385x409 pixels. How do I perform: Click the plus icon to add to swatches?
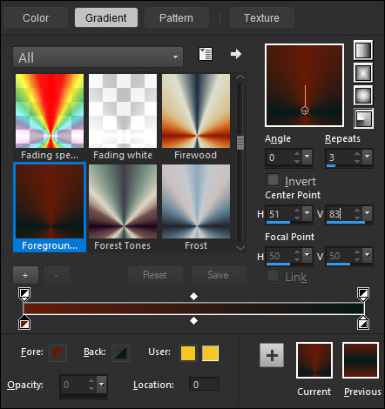(272, 355)
